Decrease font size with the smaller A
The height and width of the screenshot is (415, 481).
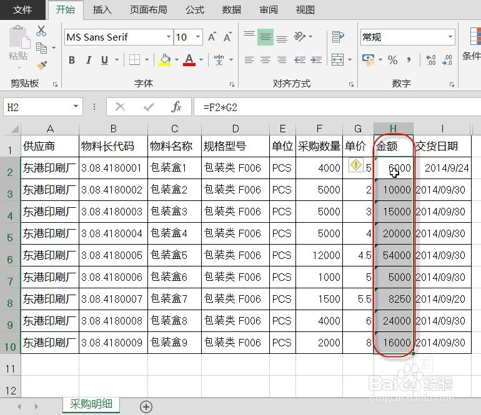coord(227,37)
